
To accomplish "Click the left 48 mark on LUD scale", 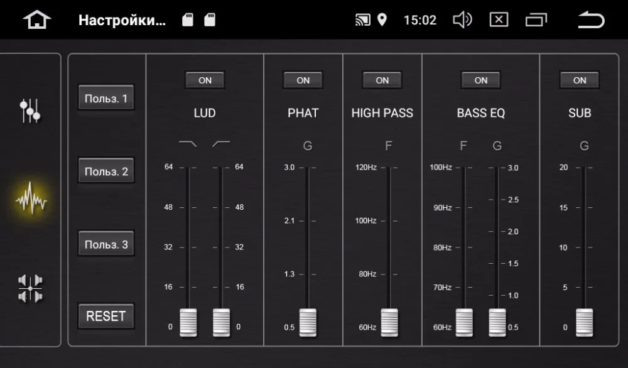I will (168, 207).
